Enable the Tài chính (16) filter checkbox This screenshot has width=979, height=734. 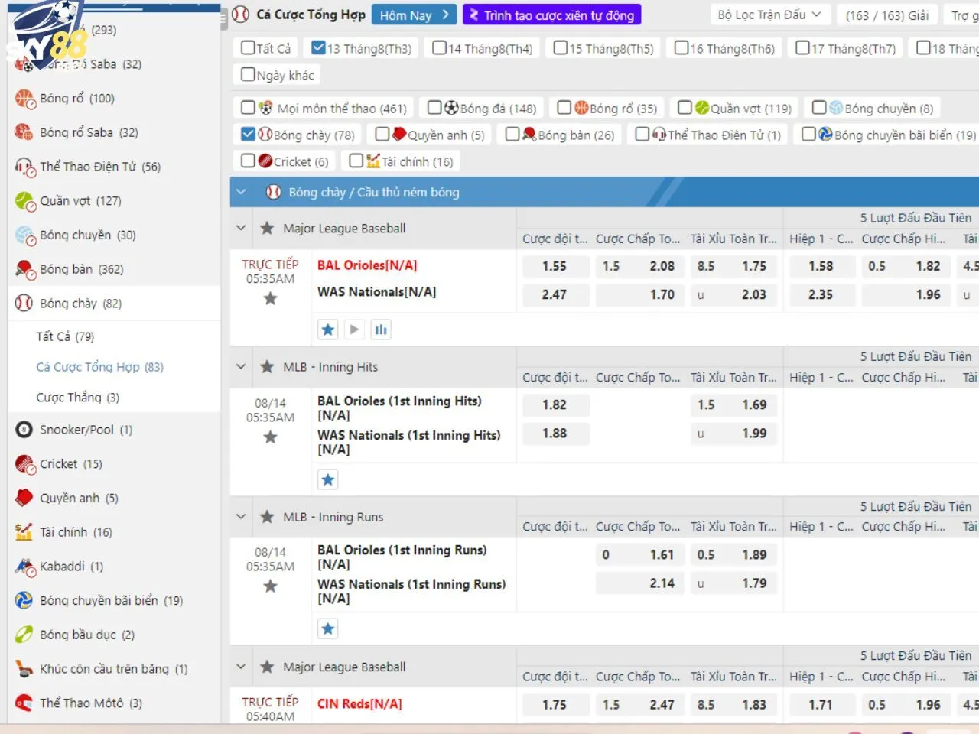[x=356, y=161]
